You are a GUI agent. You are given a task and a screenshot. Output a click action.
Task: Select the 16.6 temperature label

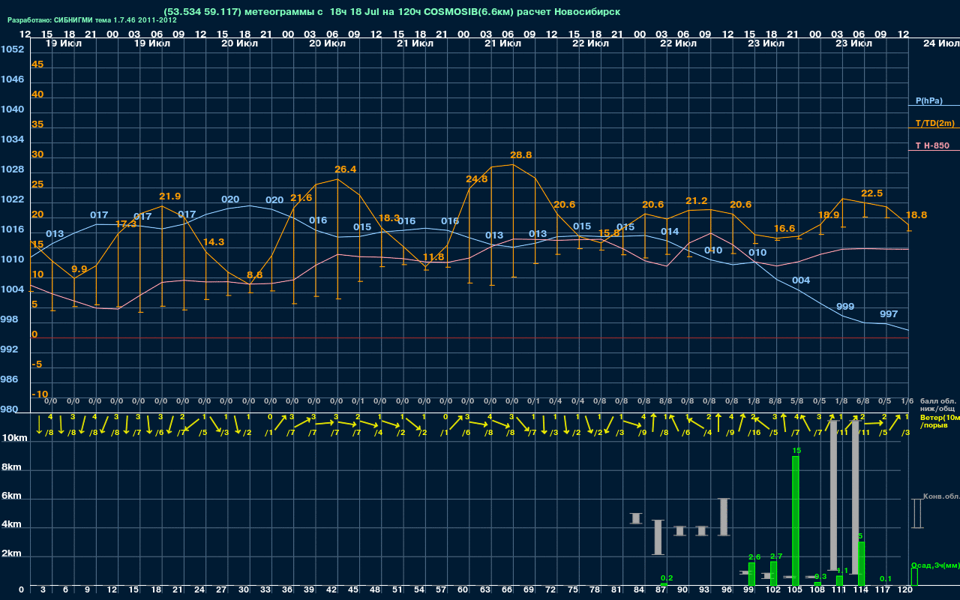tap(784, 228)
